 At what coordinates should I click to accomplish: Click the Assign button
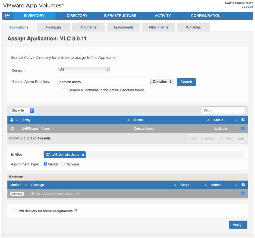click(x=238, y=224)
